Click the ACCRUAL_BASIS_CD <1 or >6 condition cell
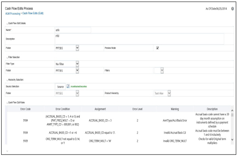The height and width of the screenshot is (156, 239). coord(63,133)
